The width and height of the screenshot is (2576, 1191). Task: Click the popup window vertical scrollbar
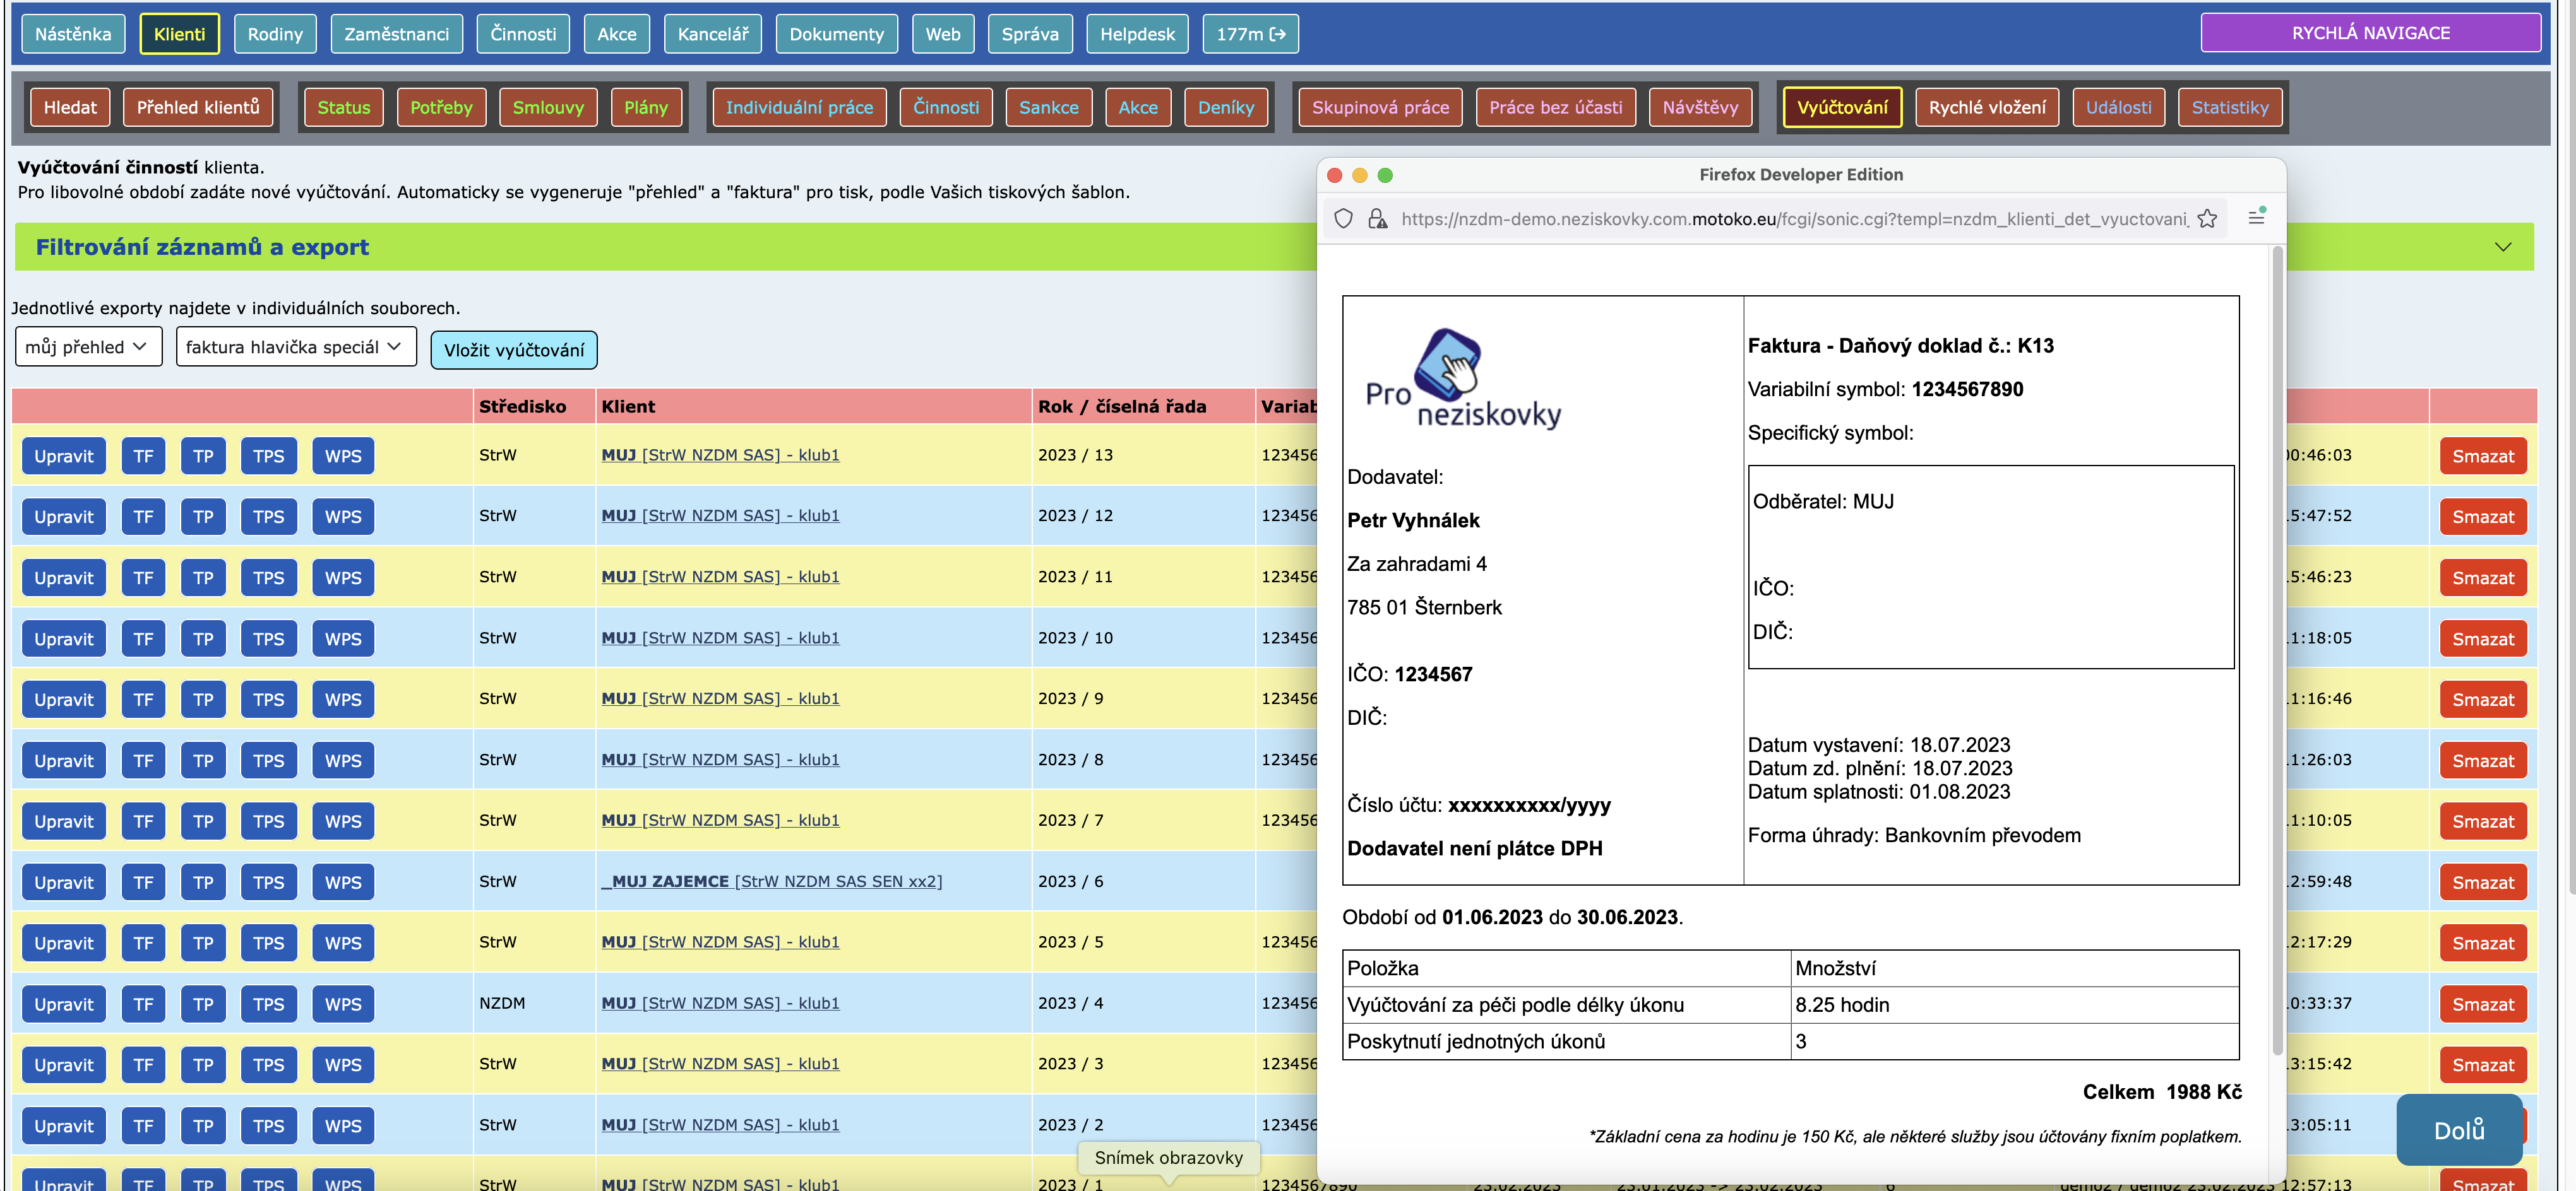(x=2277, y=650)
